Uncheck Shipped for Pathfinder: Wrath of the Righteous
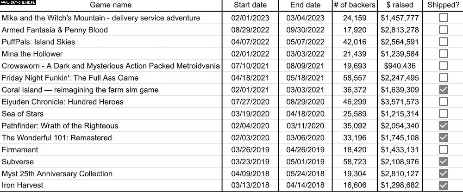The width and height of the screenshot is (463, 192). coord(444,126)
